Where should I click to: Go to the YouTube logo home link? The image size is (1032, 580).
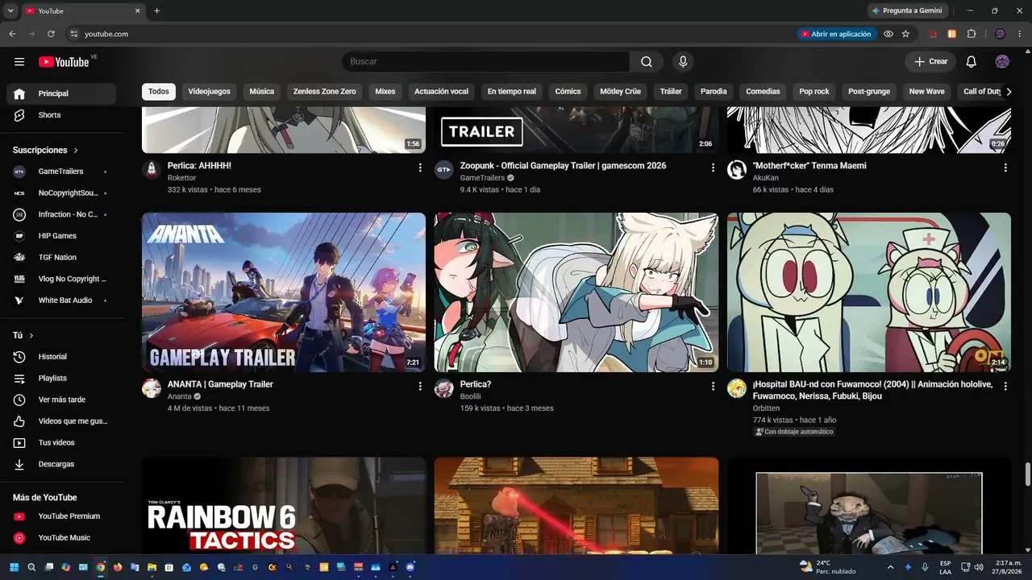(x=64, y=62)
